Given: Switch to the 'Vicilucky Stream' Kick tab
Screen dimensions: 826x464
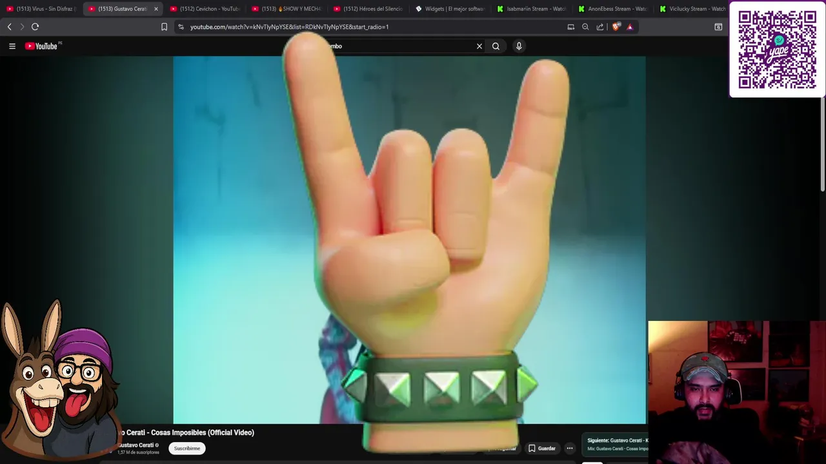Looking at the screenshot, I should tap(692, 9).
